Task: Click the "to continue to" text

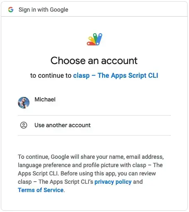Action: pos(51,76)
